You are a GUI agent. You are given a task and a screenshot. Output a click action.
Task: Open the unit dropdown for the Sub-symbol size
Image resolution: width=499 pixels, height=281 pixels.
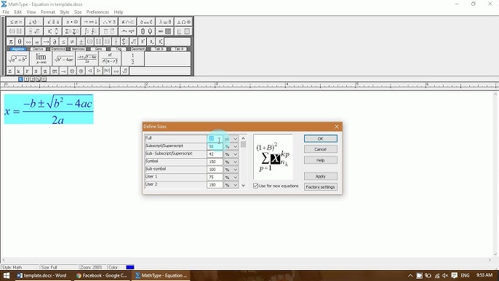tap(235, 170)
